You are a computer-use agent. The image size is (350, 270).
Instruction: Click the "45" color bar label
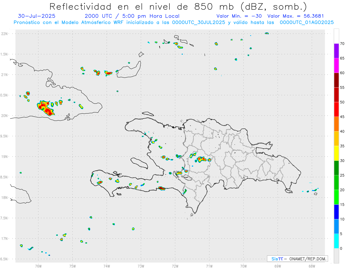[342, 117]
